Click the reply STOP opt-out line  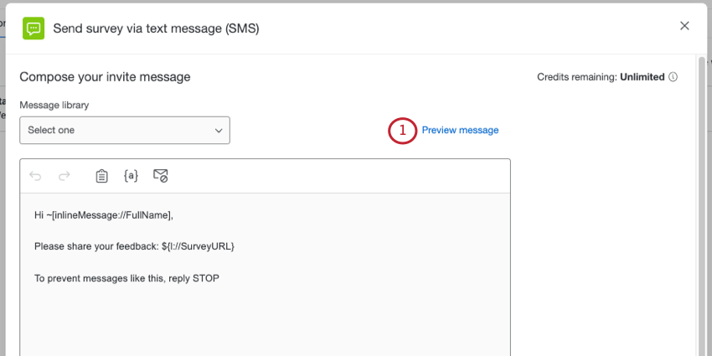(x=126, y=278)
